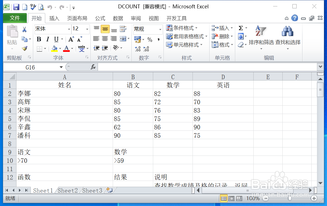Image resolution: width=327 pixels, height=206 pixels.
Task: Open Find and Select (查找和选择)
Action: (288, 37)
